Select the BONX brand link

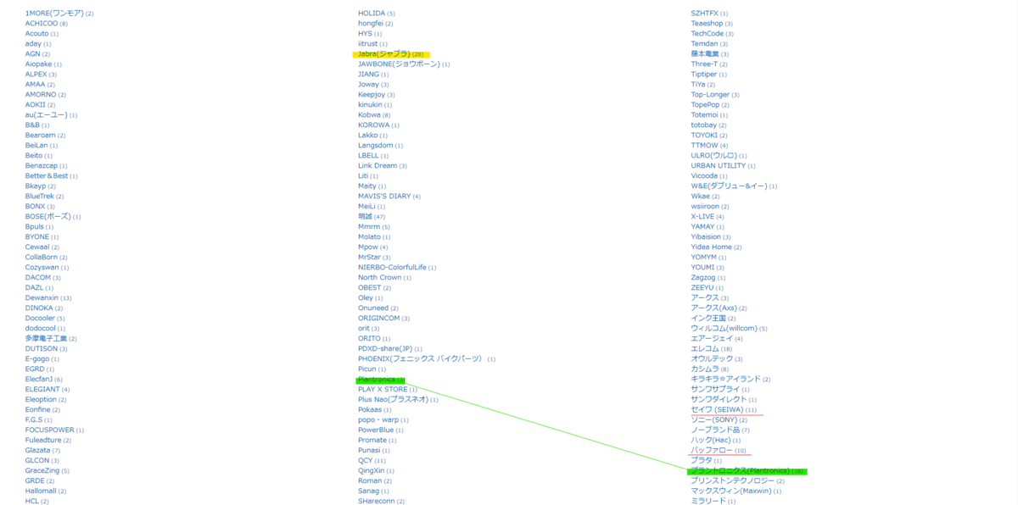pyautogui.click(x=36, y=207)
